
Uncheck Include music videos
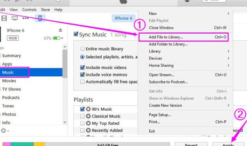pos(82,68)
